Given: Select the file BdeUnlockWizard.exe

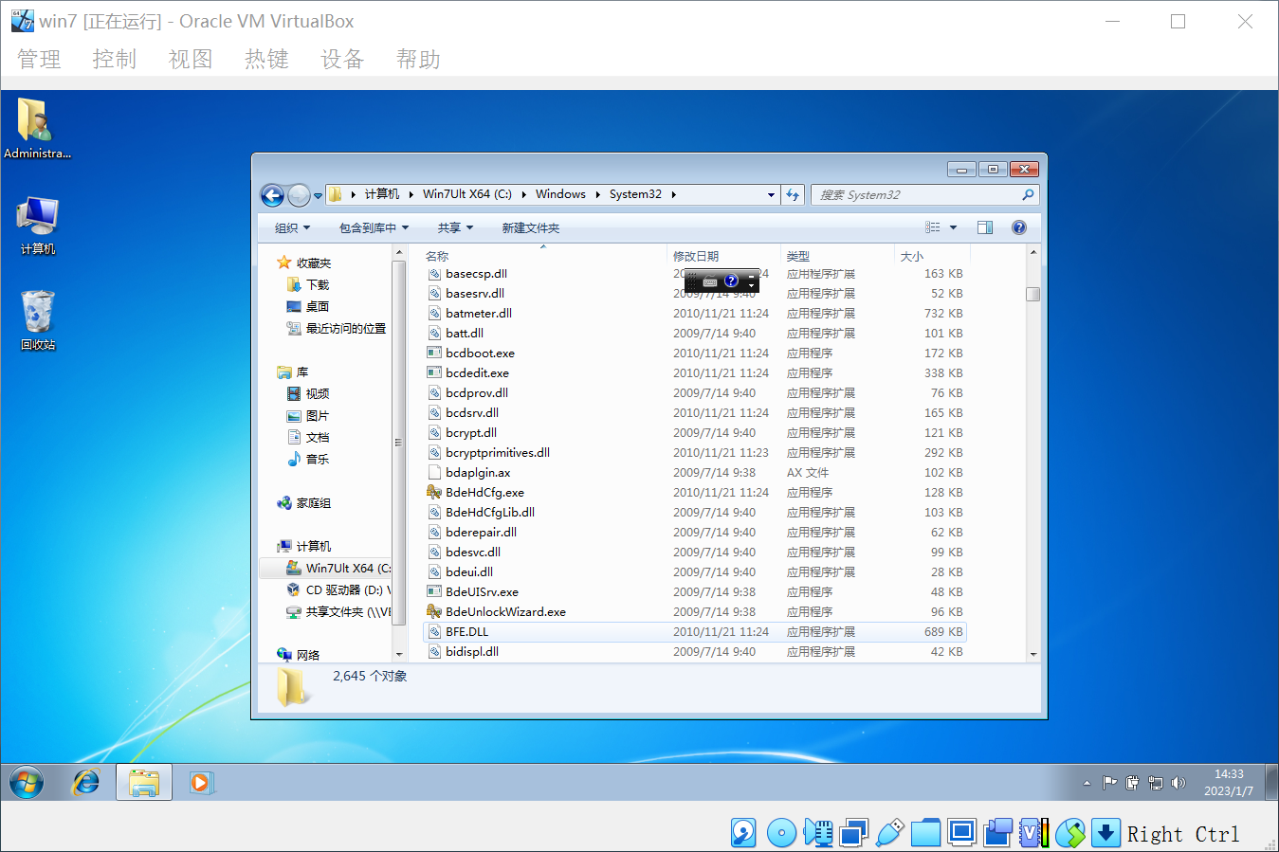Looking at the screenshot, I should (505, 612).
